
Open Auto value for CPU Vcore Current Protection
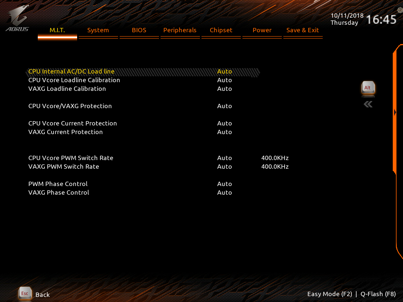[x=224, y=123]
